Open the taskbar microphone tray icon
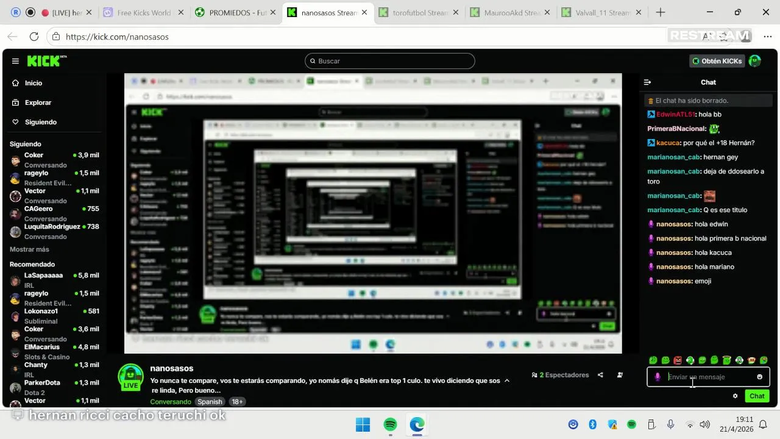 click(x=671, y=424)
